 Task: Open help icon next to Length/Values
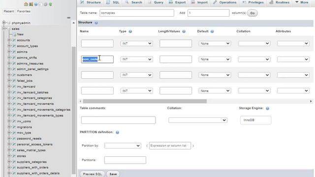(x=184, y=31)
